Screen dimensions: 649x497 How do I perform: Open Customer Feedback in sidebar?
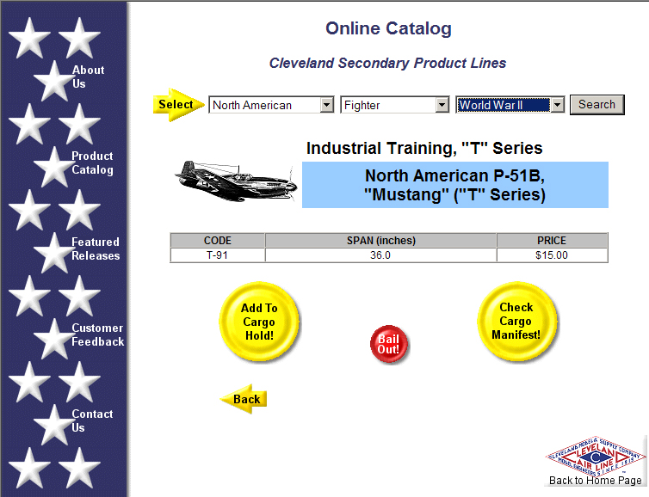click(97, 335)
